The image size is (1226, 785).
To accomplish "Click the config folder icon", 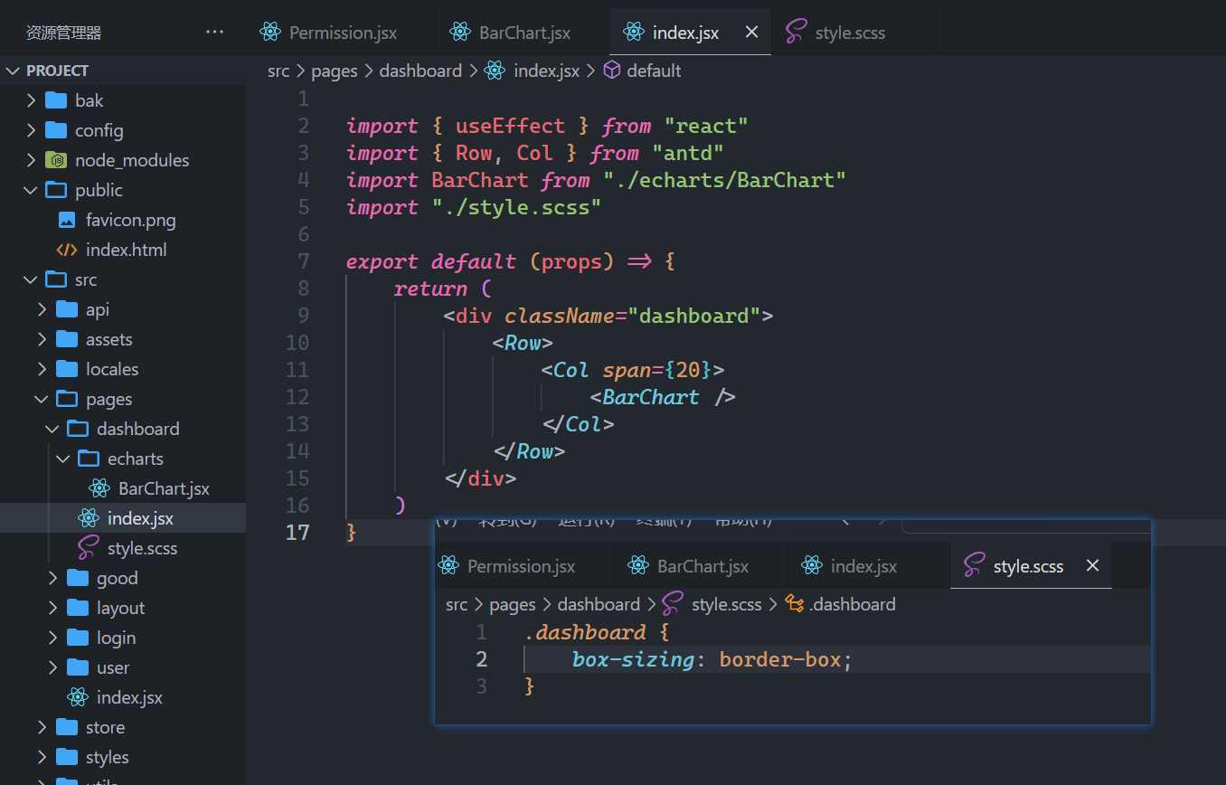I will click(56, 130).
